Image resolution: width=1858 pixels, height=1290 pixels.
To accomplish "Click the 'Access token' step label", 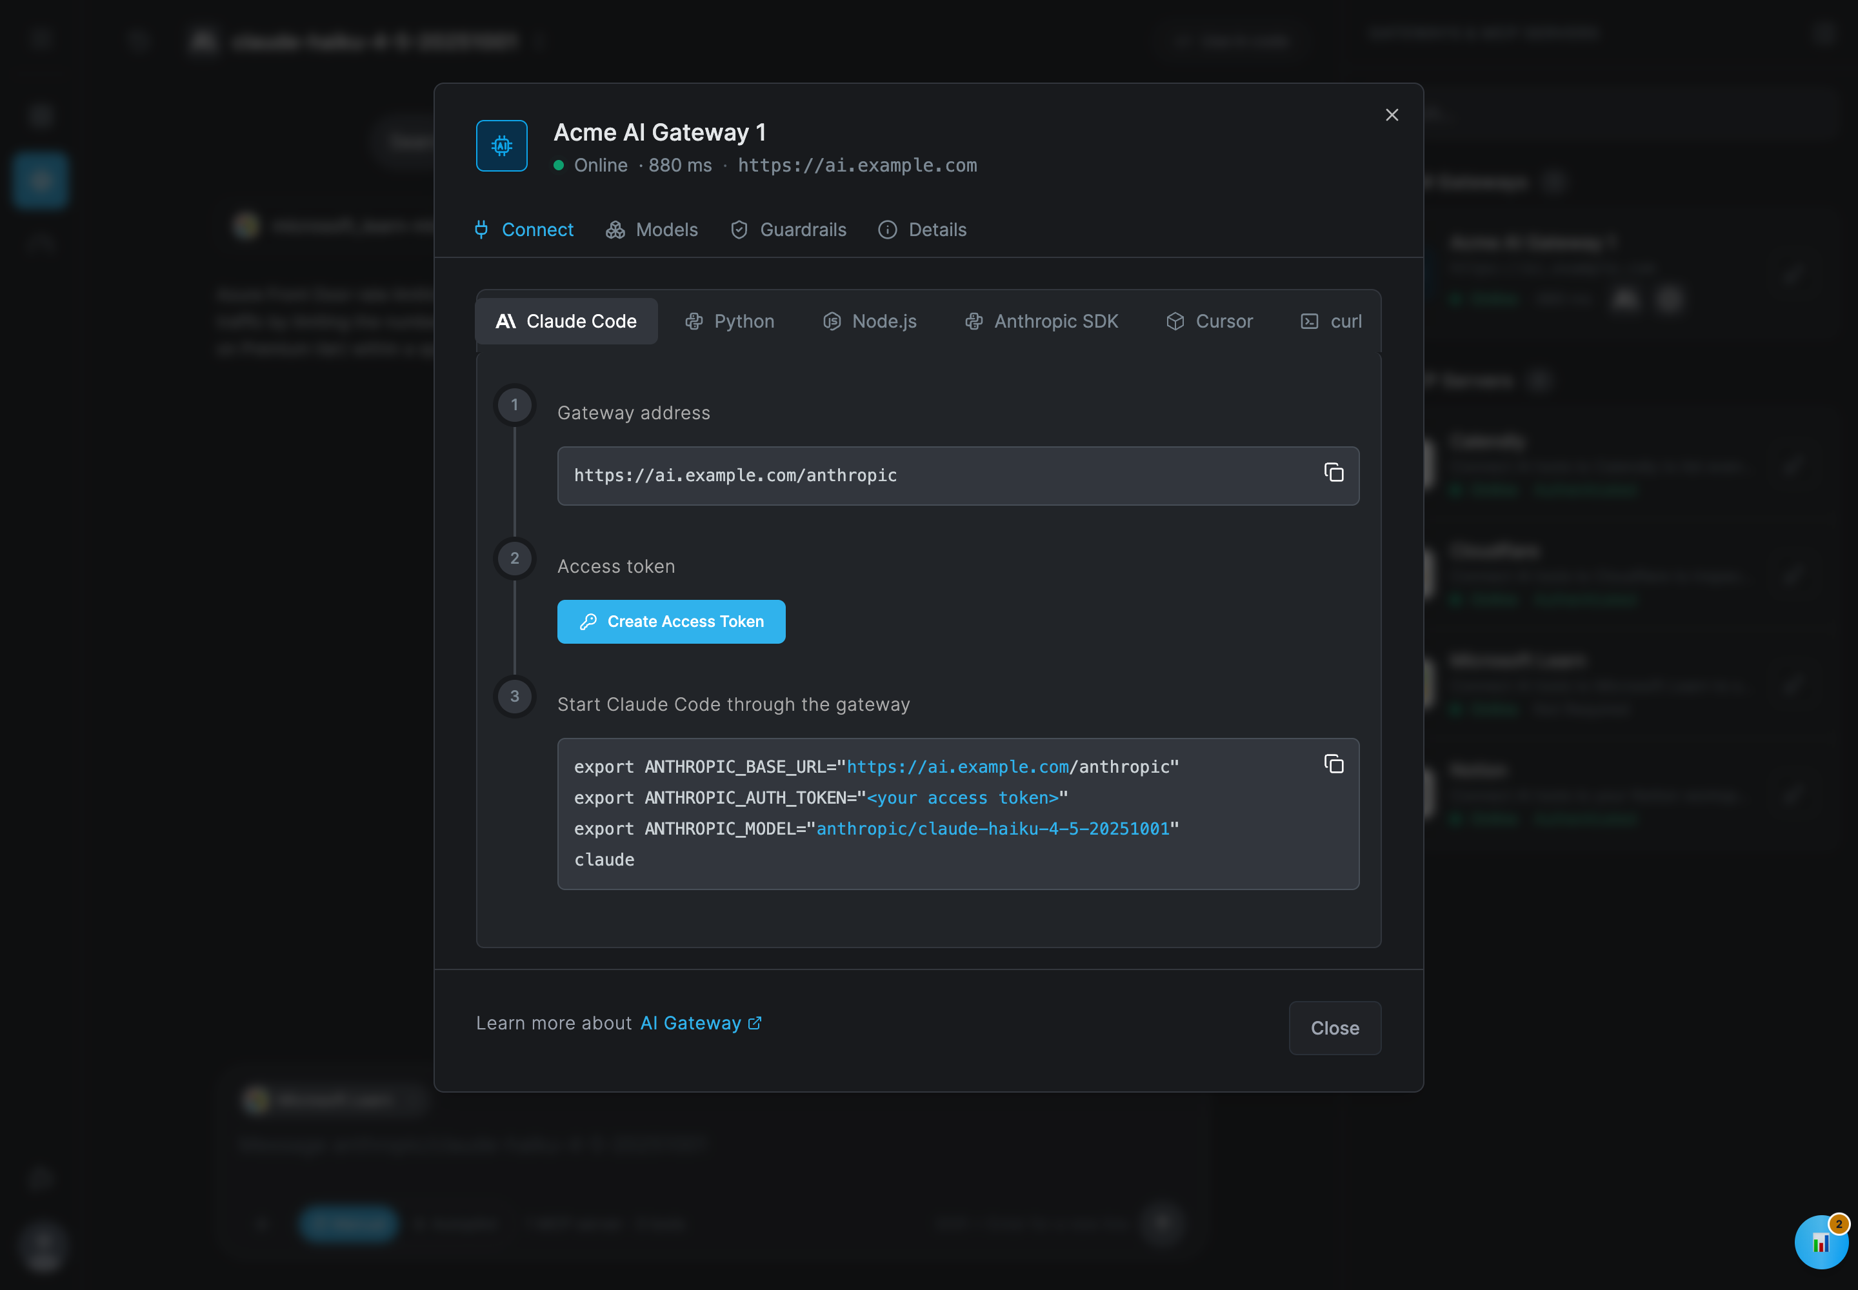I will point(616,566).
